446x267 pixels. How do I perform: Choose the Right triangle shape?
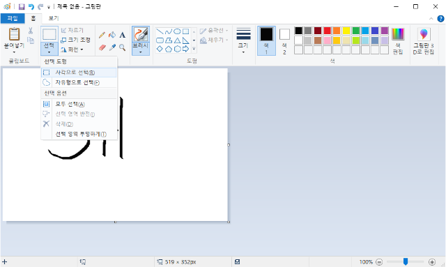[186, 40]
